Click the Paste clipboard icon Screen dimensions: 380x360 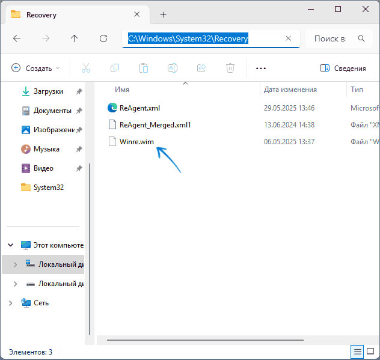click(x=144, y=68)
